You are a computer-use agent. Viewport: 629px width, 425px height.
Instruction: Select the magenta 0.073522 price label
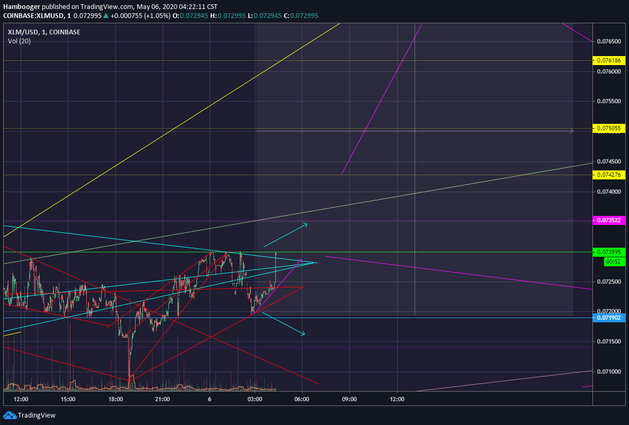tap(609, 220)
